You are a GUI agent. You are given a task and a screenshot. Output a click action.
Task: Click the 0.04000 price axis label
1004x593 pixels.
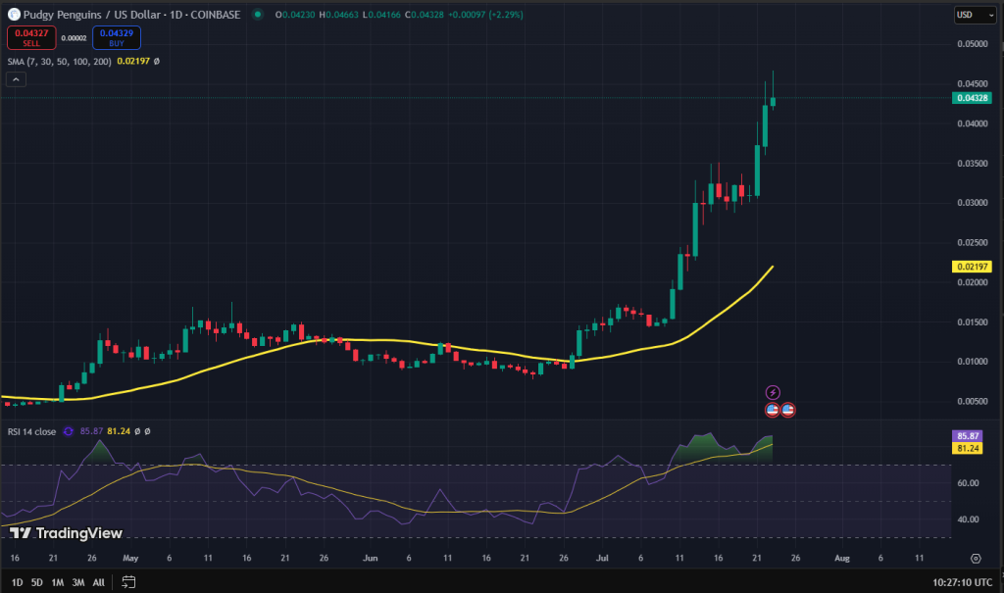[972, 124]
